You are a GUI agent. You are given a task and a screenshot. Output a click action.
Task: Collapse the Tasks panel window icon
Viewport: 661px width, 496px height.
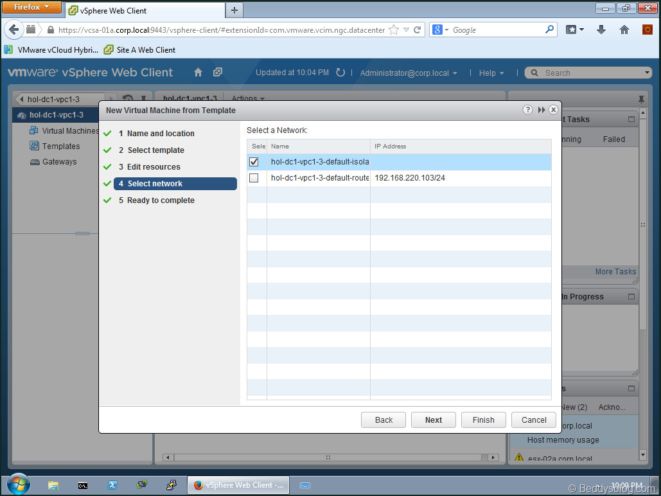click(631, 120)
